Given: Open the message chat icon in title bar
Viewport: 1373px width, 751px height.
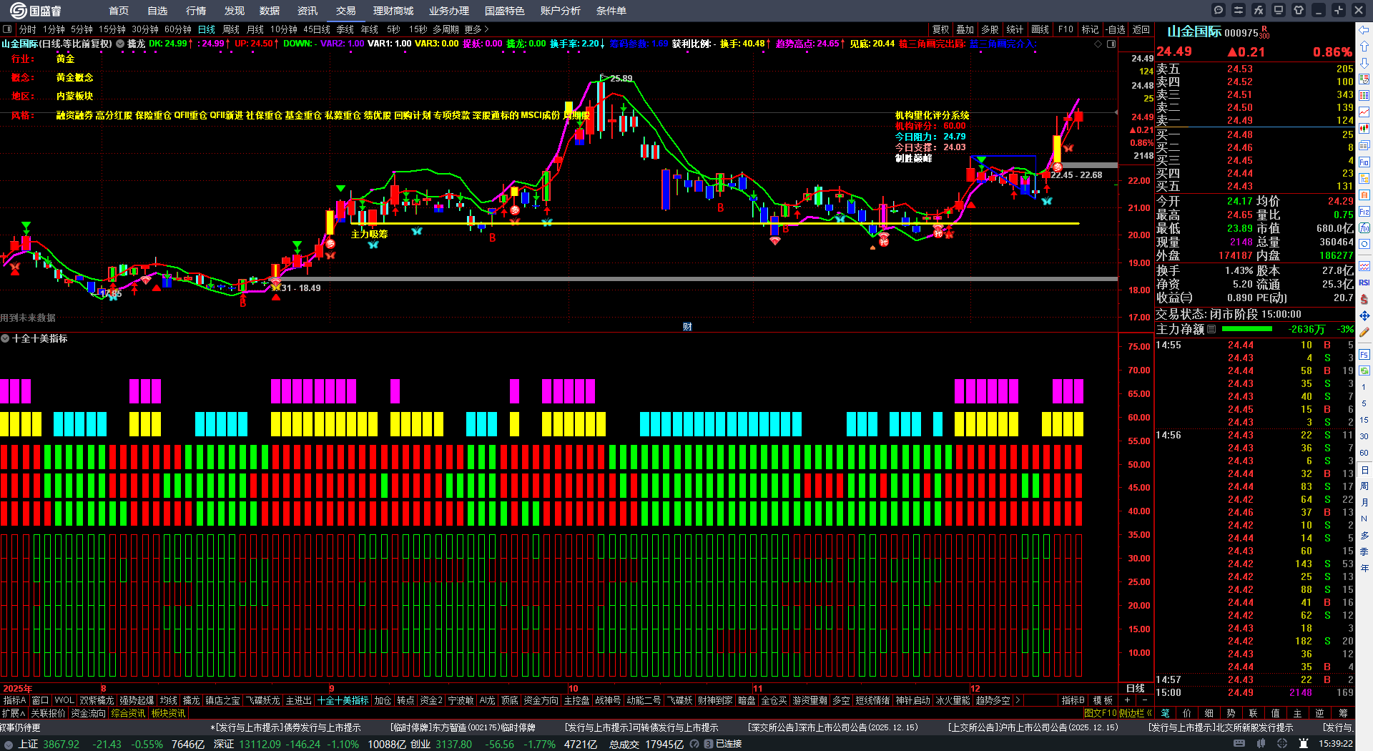Looking at the screenshot, I should point(1219,10).
